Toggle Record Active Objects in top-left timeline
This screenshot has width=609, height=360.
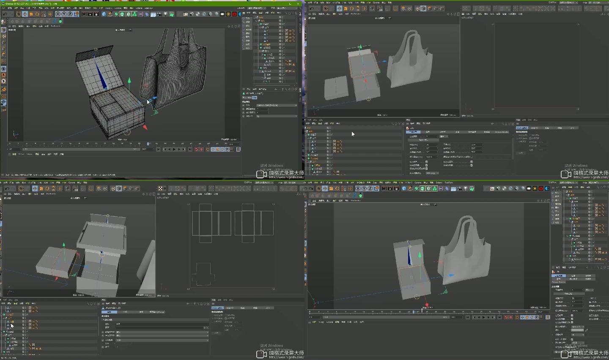(x=197, y=149)
